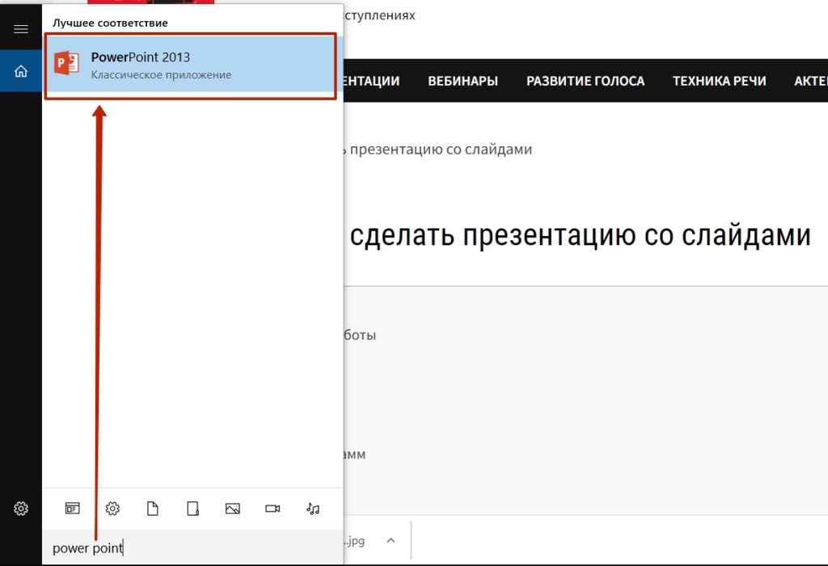Open search settings gear in left sidebar

click(21, 509)
